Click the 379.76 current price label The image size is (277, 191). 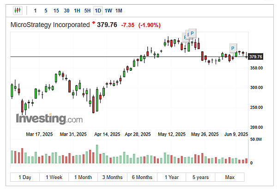pos(256,57)
